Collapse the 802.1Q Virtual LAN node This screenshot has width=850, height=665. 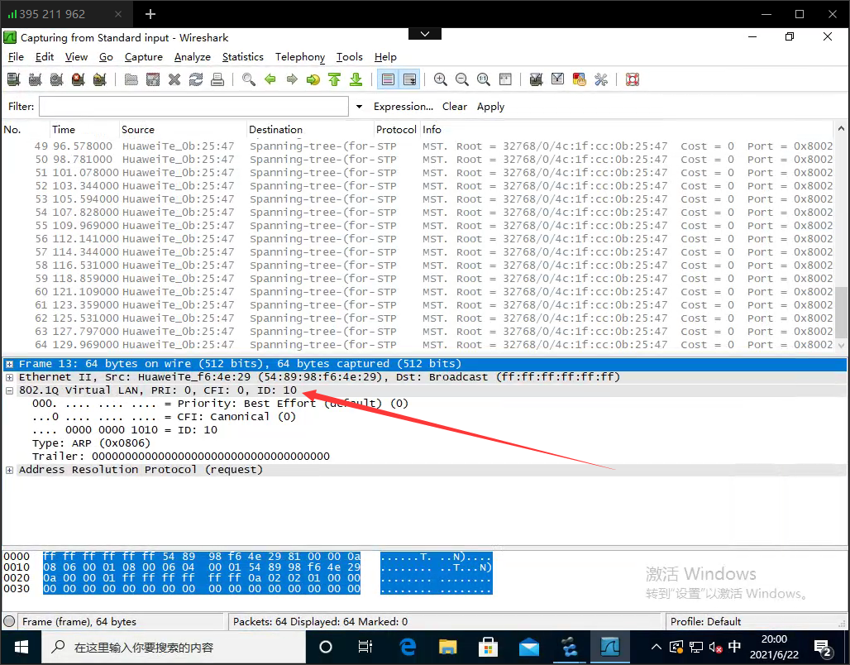point(9,390)
